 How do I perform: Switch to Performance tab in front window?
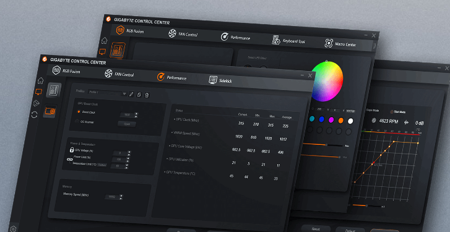(x=172, y=77)
